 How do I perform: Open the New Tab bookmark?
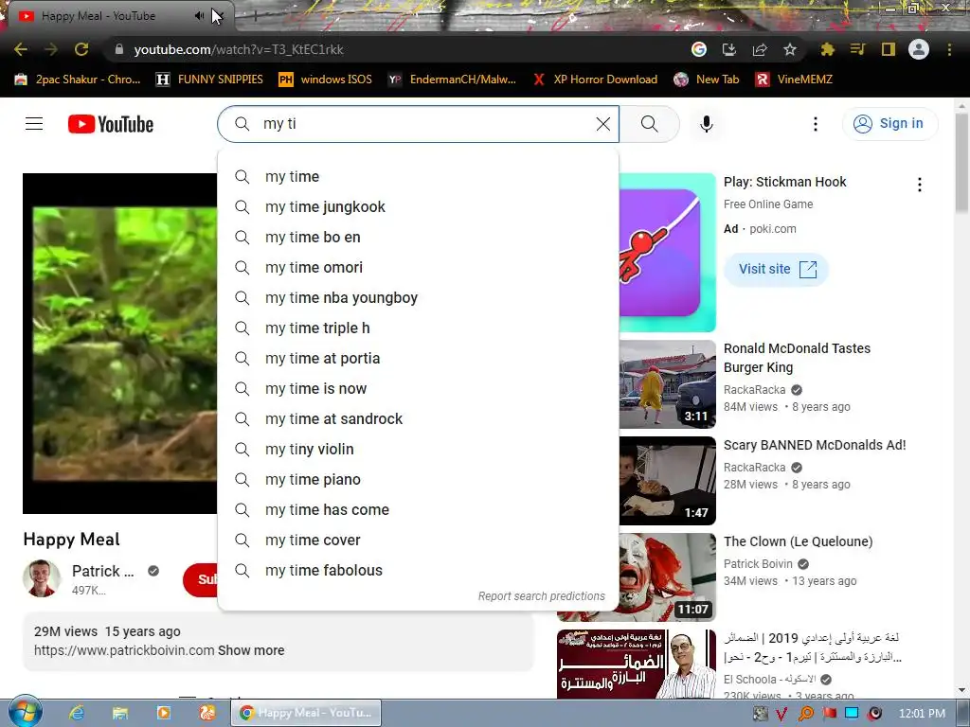coord(707,80)
